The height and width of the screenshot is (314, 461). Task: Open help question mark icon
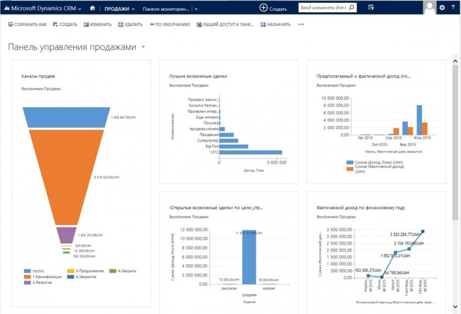tap(454, 8)
